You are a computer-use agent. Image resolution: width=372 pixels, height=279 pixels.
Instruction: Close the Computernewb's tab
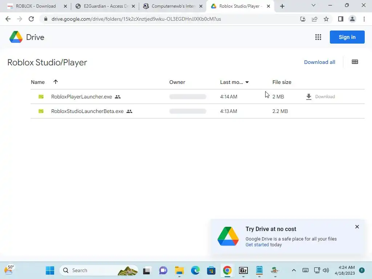click(x=201, y=7)
